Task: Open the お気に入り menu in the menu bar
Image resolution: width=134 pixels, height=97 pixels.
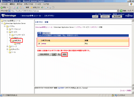Action: (29, 4)
